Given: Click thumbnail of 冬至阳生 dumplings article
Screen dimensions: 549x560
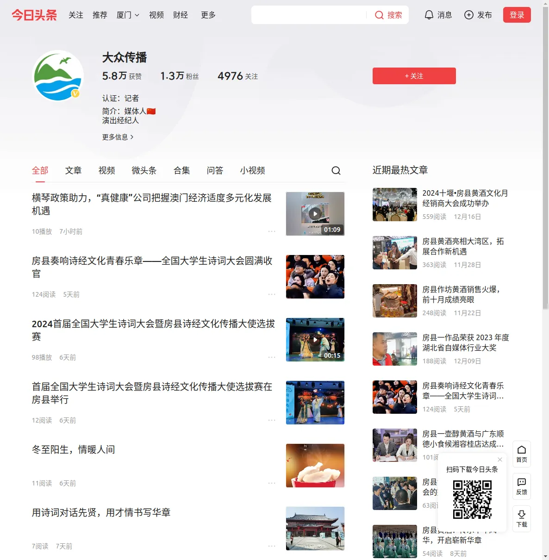Looking at the screenshot, I should click(x=315, y=466).
